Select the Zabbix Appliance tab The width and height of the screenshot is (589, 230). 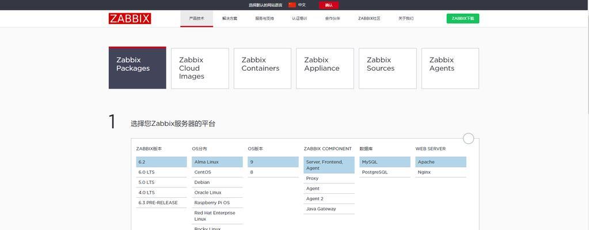coord(325,68)
